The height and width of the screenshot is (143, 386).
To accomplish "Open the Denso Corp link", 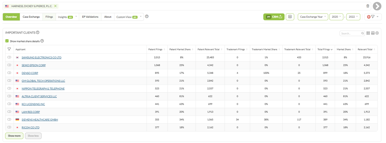I will [30, 73].
